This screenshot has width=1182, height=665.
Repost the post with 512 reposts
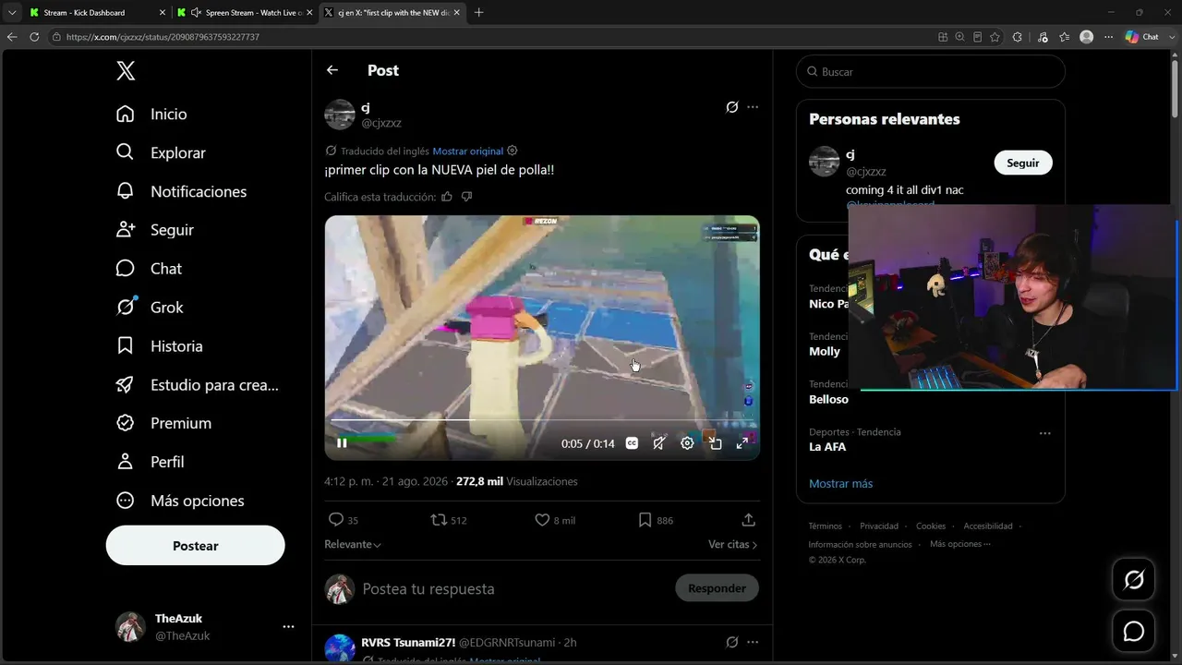coord(449,520)
